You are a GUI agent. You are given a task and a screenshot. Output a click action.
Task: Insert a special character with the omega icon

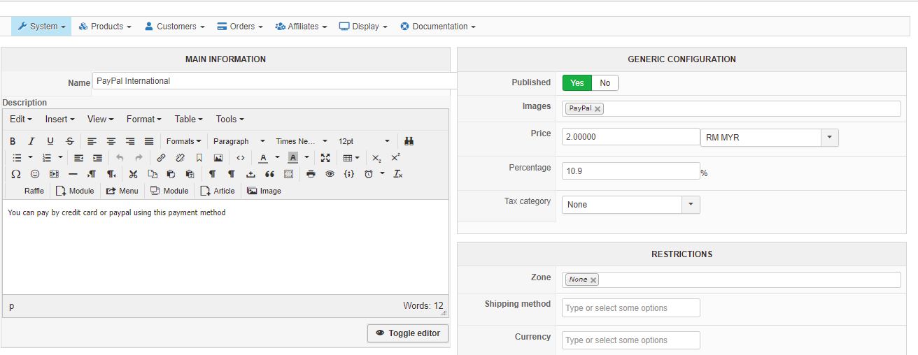tap(16, 174)
